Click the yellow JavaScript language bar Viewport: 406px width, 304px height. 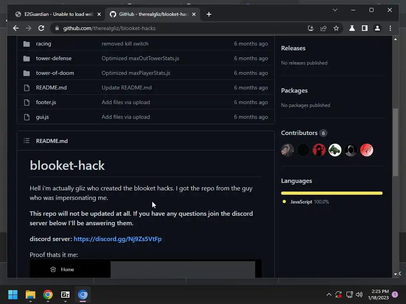click(332, 193)
